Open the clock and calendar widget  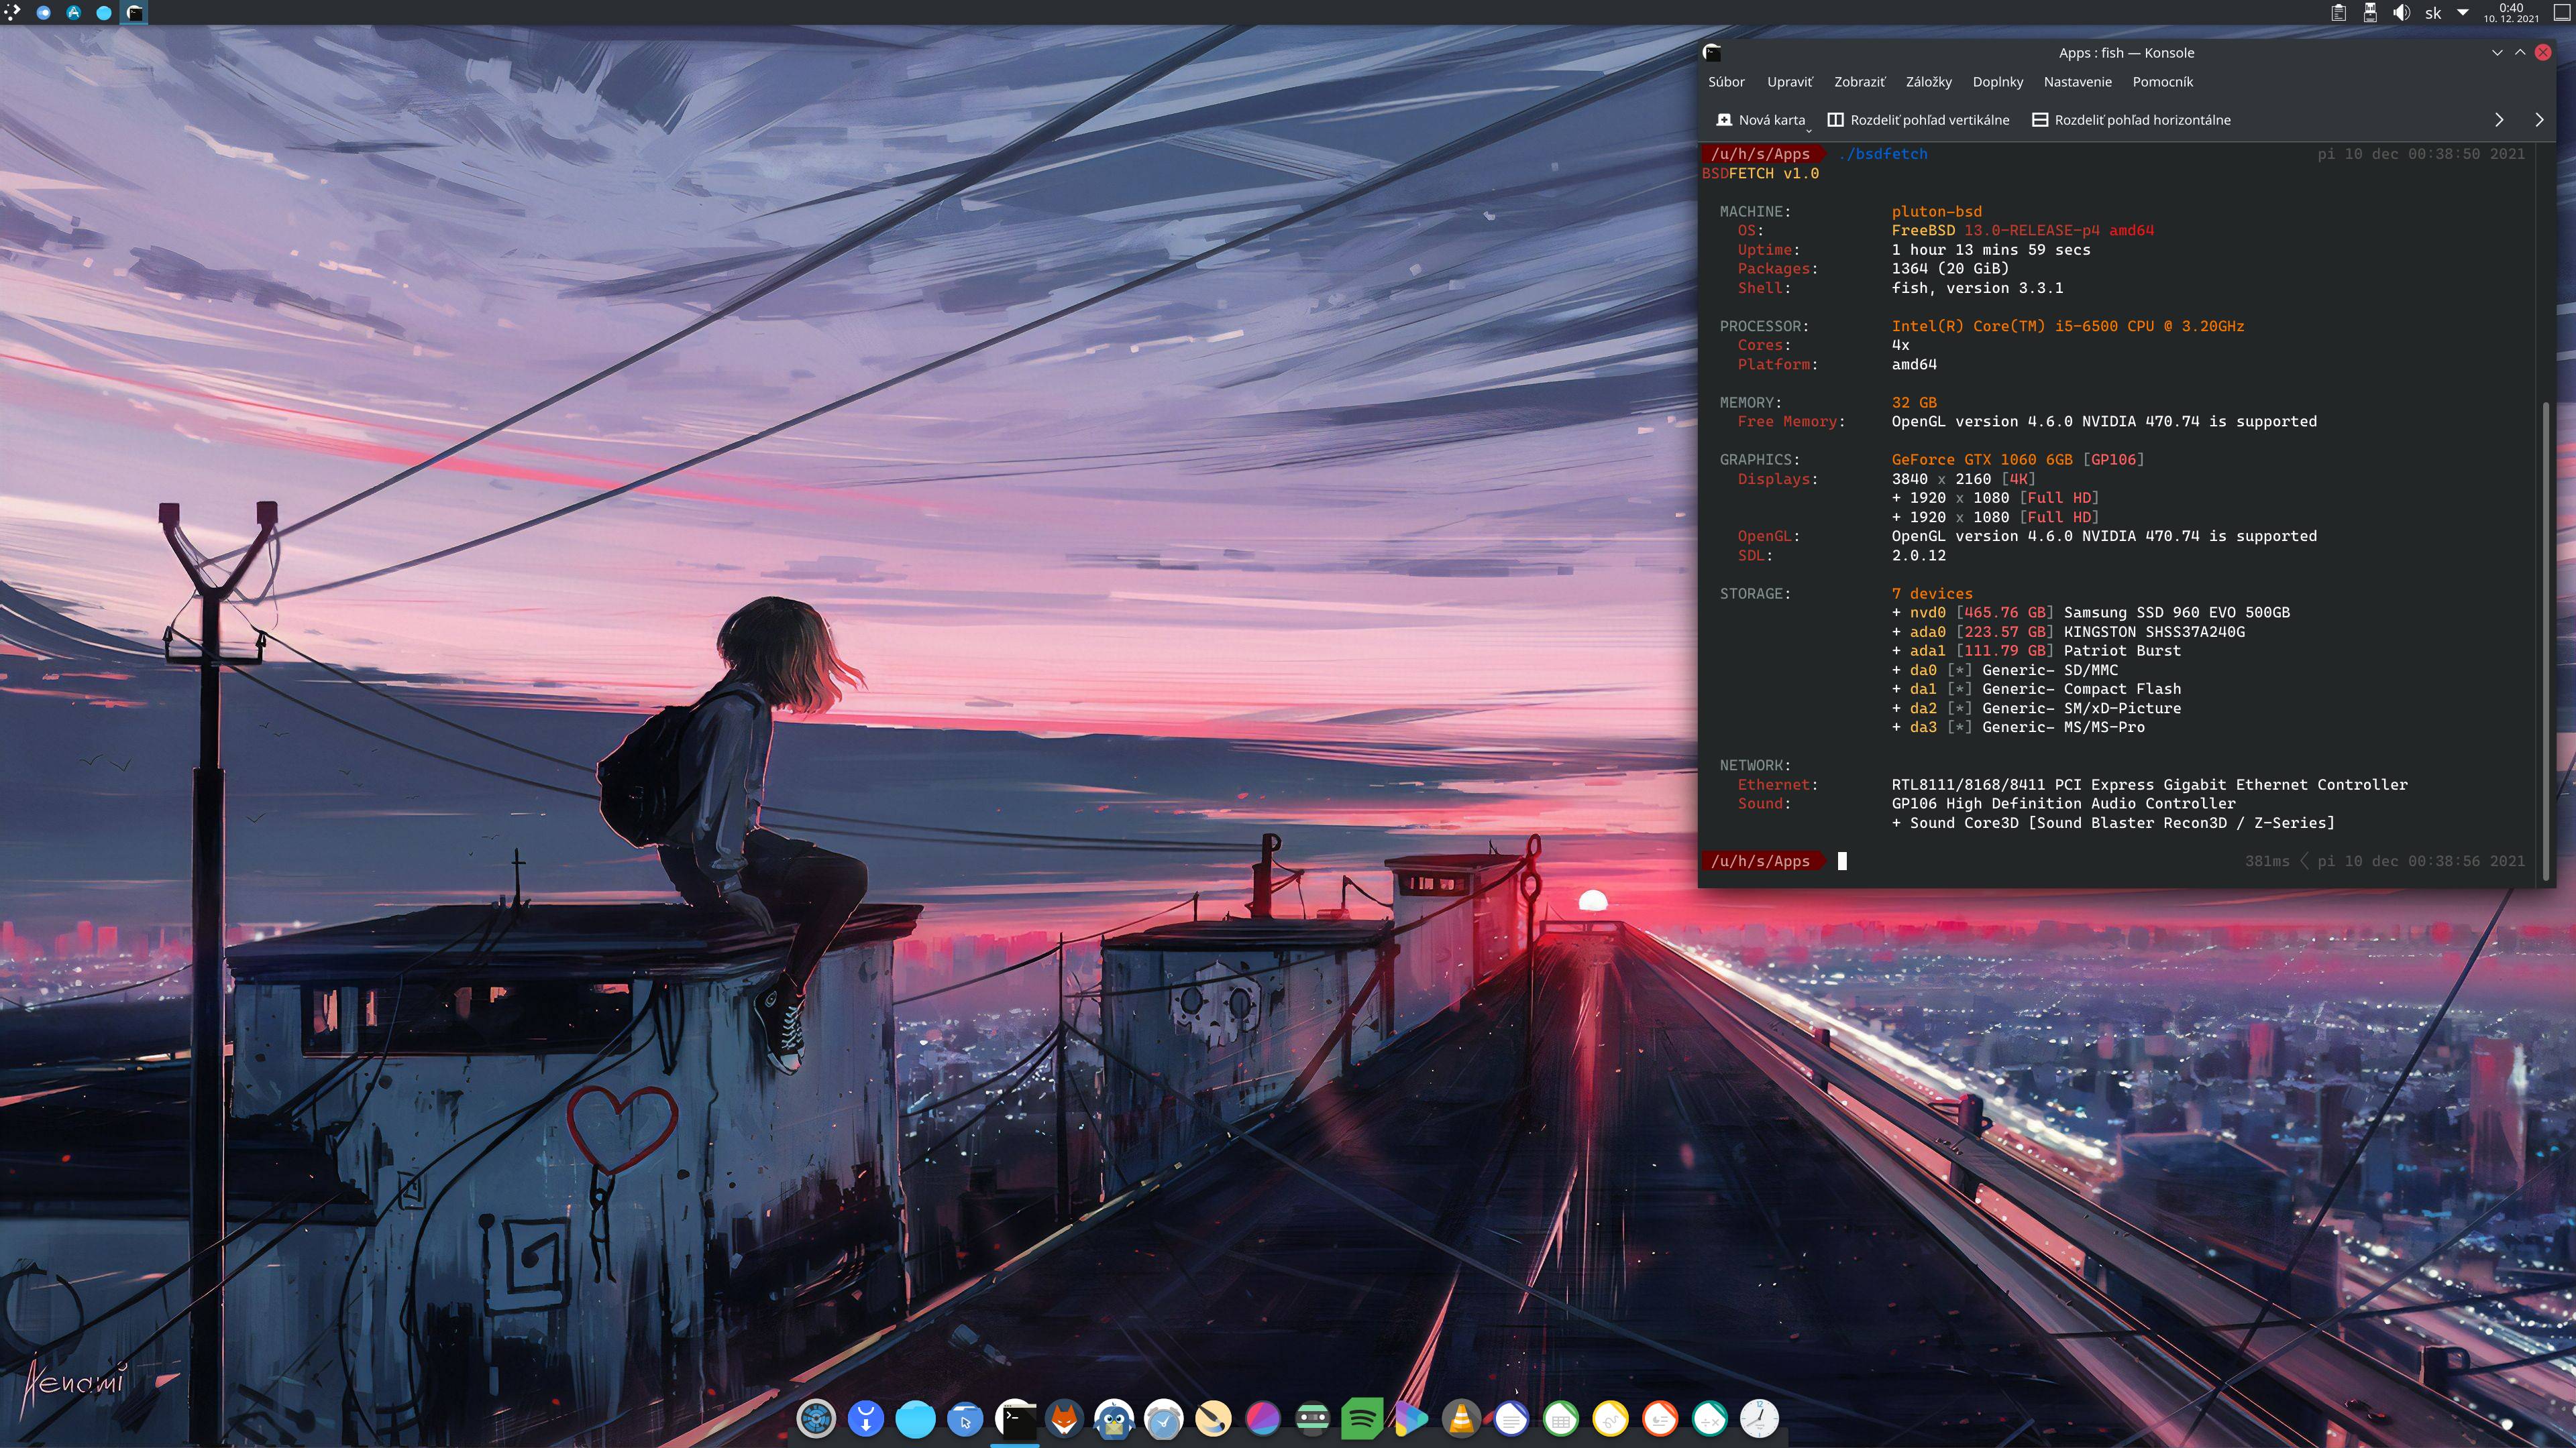pyautogui.click(x=2511, y=13)
